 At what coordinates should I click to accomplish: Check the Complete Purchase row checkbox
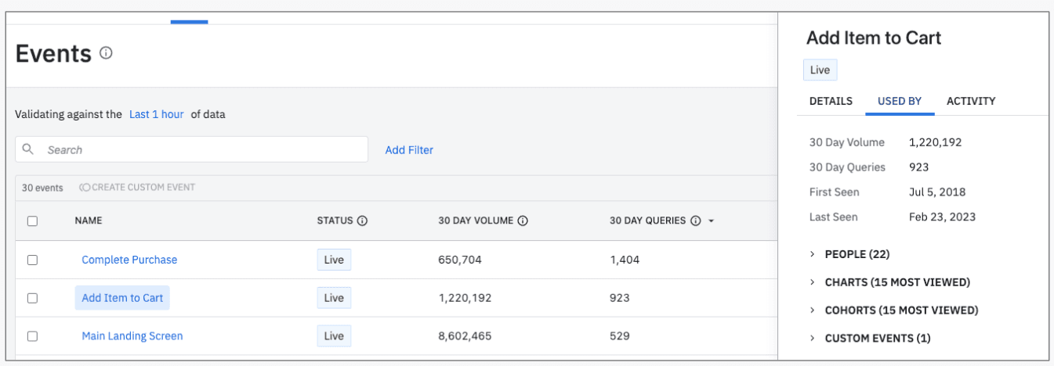32,260
